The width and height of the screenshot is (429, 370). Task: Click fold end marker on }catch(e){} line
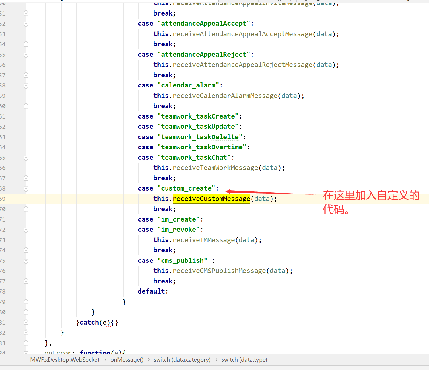(26, 323)
